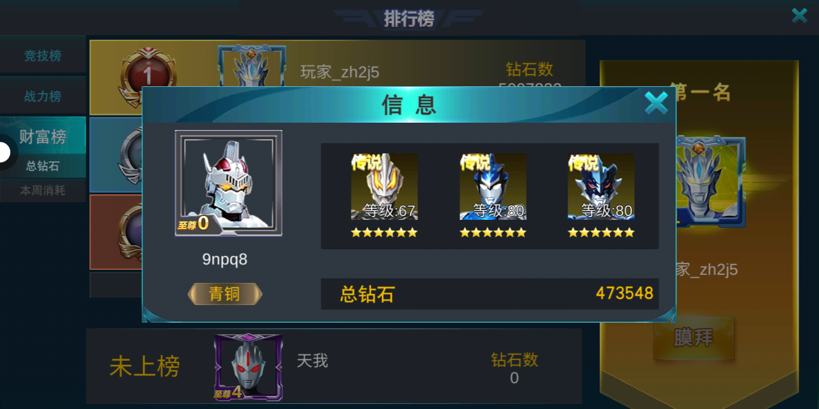Click the white floating circle button
This screenshot has width=819, height=409.
(x=3, y=152)
